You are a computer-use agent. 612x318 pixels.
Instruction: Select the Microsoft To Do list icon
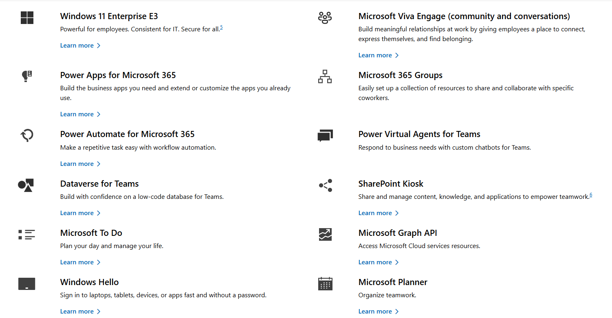coord(26,234)
